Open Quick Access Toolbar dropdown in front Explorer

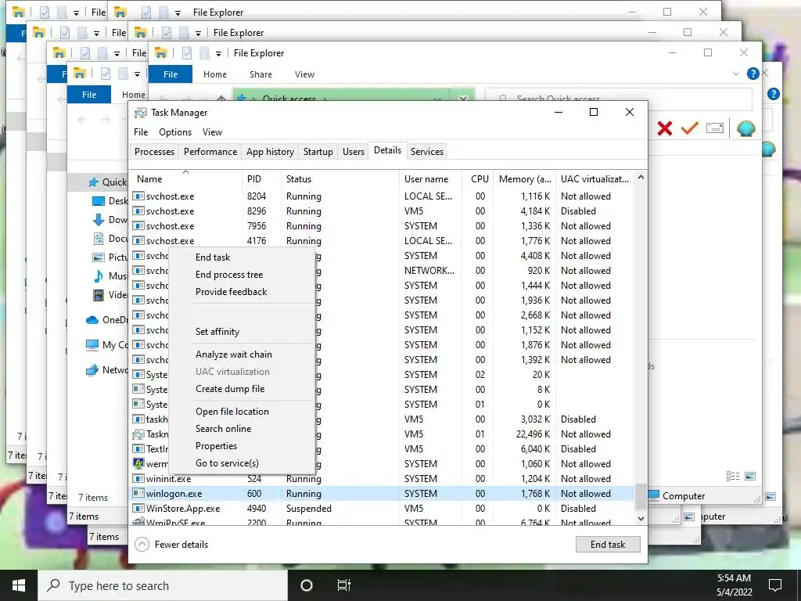tap(218, 54)
